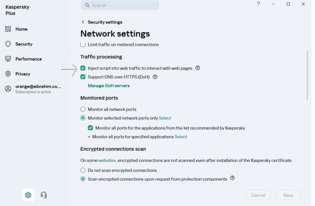The height and width of the screenshot is (206, 315).
Task: Click help icon next to DNS over HTTPS
Action: pyautogui.click(x=155, y=77)
